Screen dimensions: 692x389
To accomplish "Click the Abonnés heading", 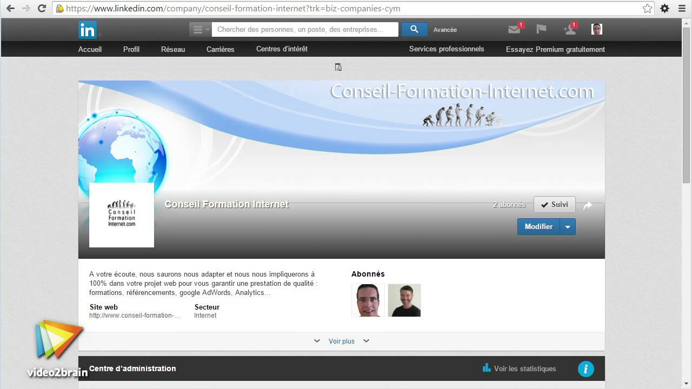I will [368, 274].
